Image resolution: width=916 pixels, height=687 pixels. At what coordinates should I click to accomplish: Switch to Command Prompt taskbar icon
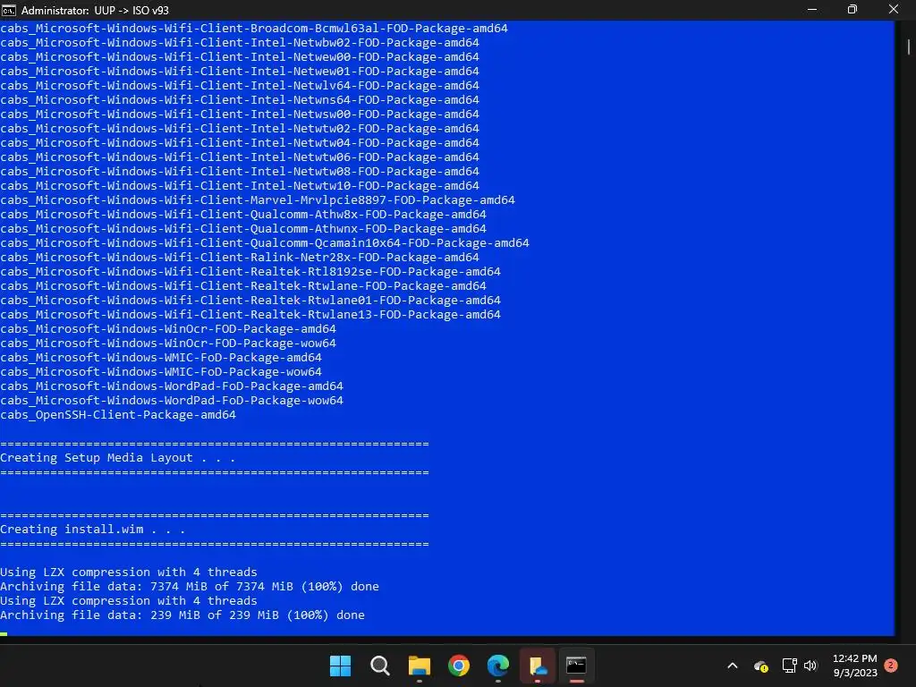[x=577, y=666]
